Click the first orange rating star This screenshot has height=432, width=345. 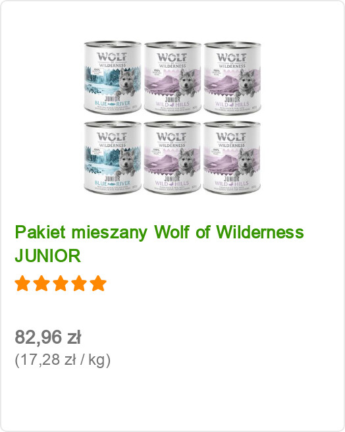(22, 283)
